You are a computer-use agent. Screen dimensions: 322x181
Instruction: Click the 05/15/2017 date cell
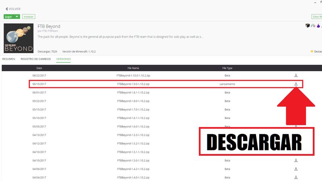pyautogui.click(x=39, y=109)
